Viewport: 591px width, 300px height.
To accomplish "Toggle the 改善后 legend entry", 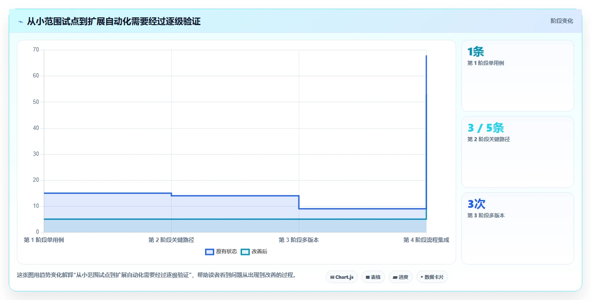I will coord(254,252).
